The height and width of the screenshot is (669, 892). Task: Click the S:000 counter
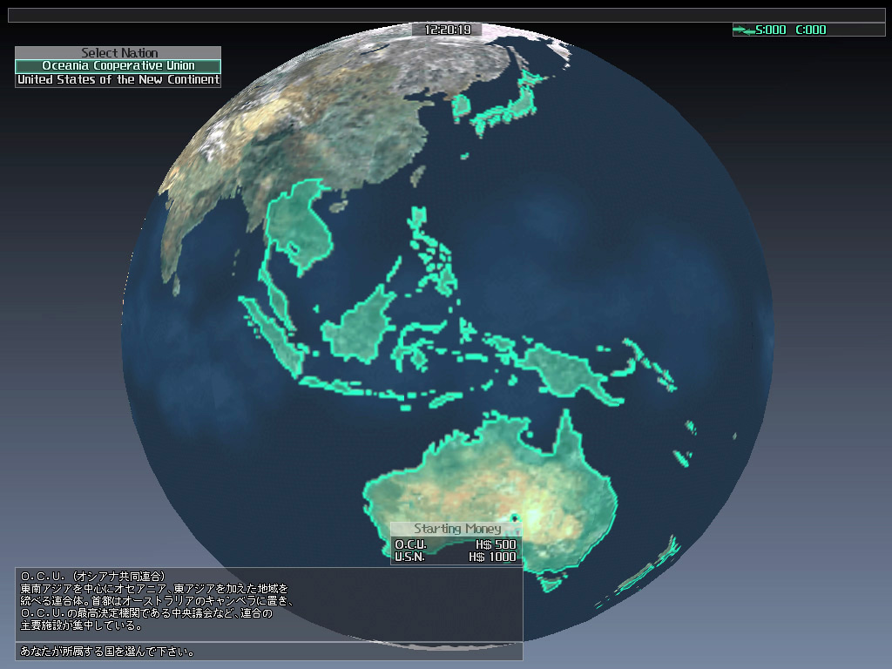click(770, 30)
